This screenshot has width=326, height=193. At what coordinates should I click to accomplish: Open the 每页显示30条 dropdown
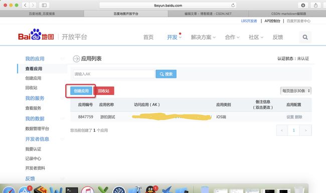pos(295,91)
